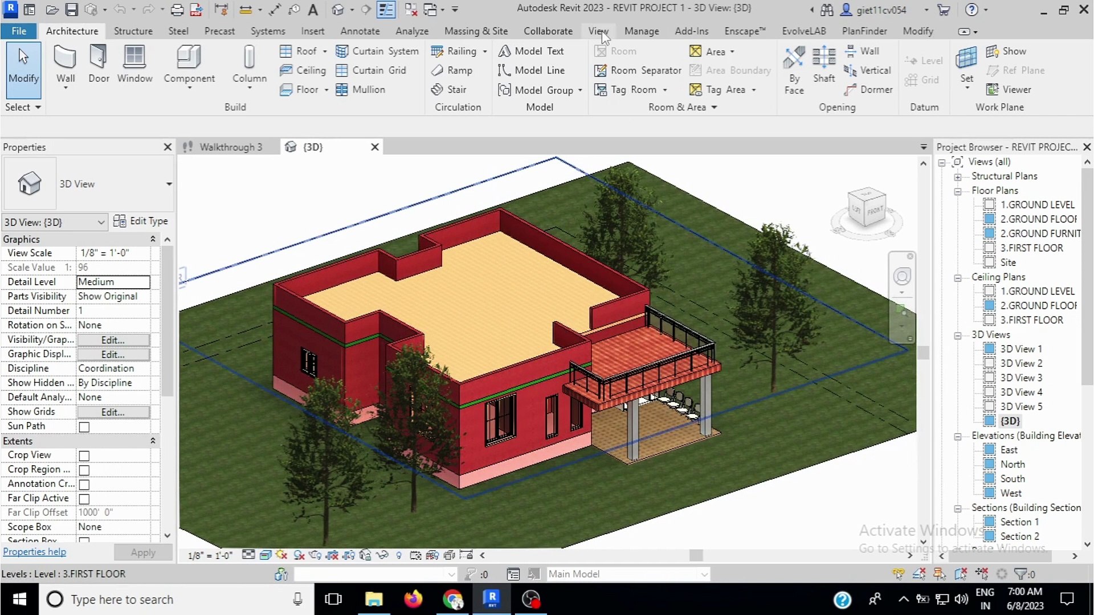This screenshot has height=615, width=1094.
Task: Click Edit button for Visibility/Graphics
Action: tap(113, 340)
